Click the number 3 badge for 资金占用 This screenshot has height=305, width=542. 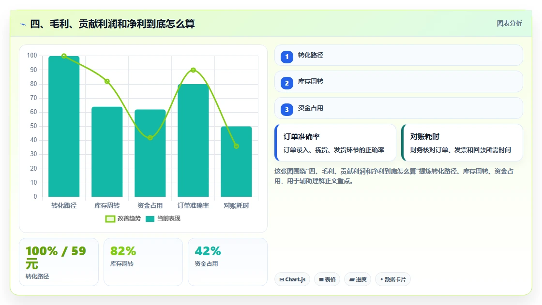[x=286, y=110]
